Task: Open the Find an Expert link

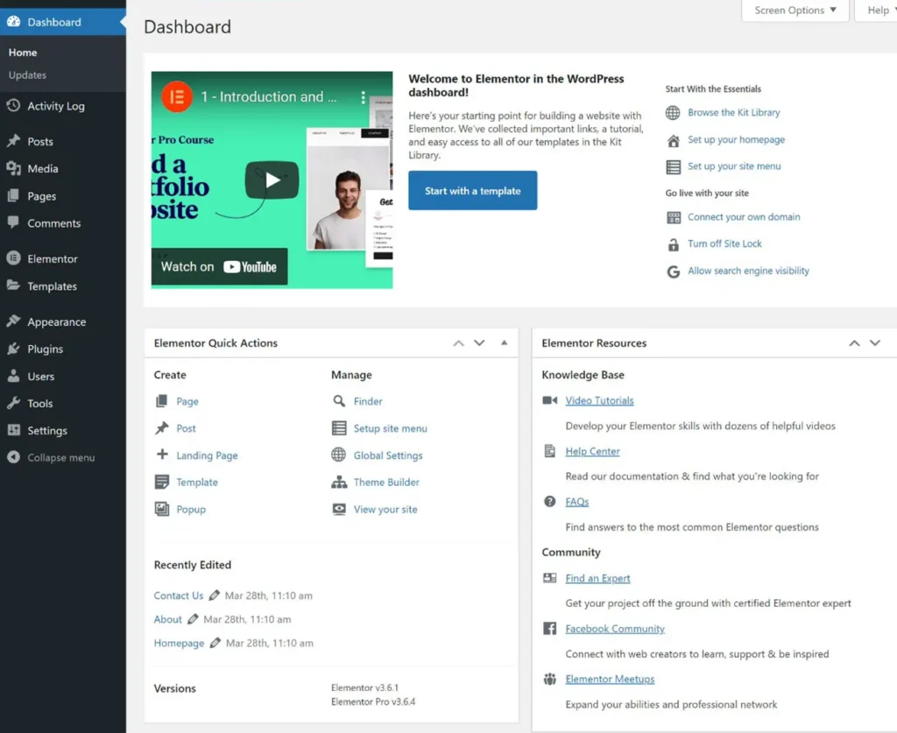Action: click(597, 578)
